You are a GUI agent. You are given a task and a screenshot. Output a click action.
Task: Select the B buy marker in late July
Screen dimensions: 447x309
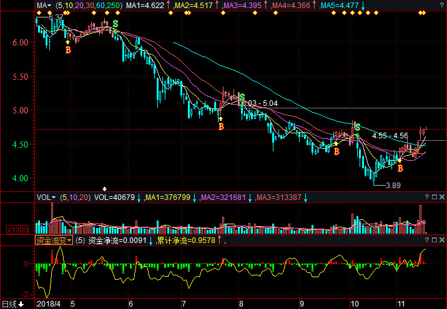(220, 126)
